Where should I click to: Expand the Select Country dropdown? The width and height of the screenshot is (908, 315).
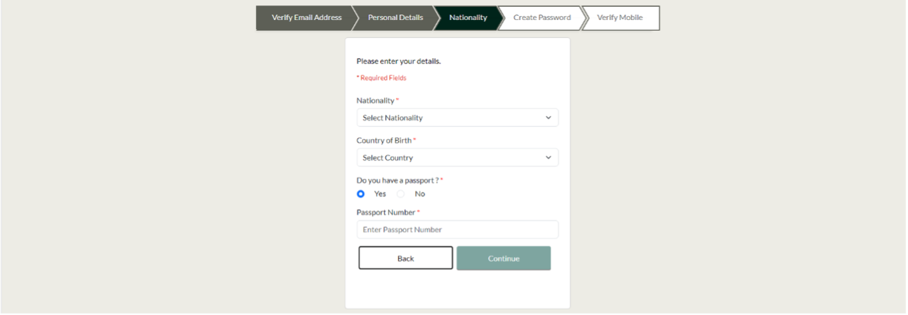(457, 158)
